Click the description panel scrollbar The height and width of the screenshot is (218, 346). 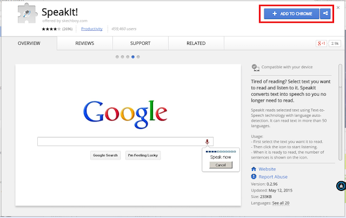pos(340,112)
